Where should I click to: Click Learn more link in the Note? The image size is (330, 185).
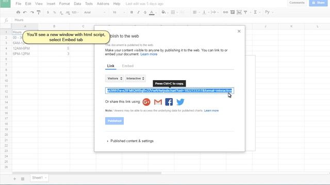211,110
